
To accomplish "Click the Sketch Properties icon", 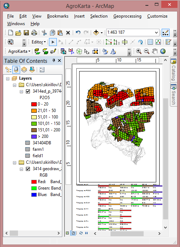I will point(158,42).
